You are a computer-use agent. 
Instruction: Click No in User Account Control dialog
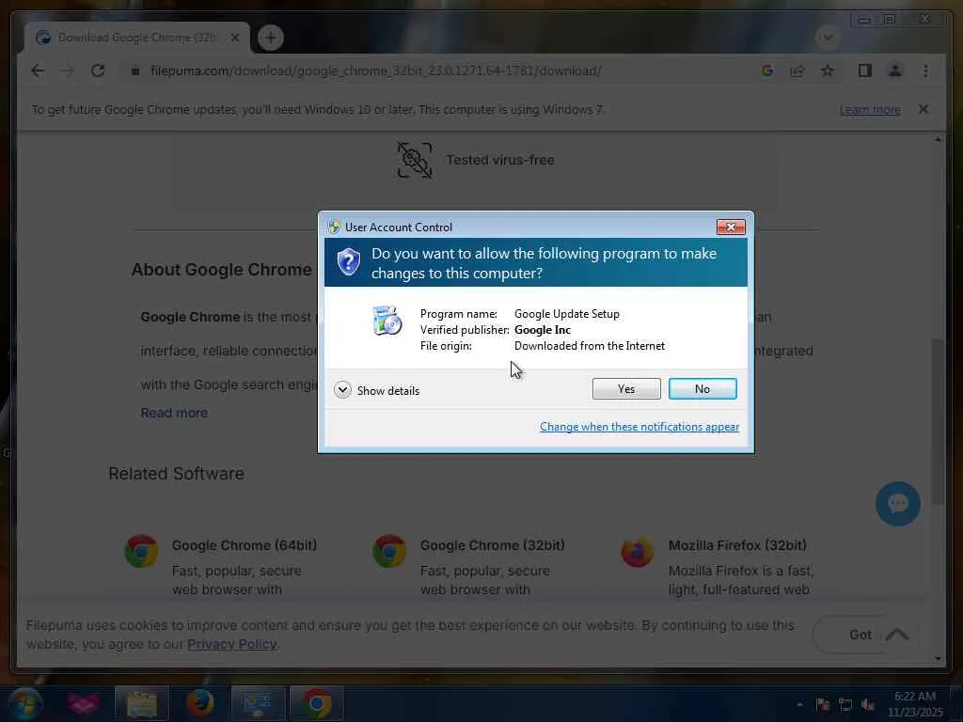(702, 388)
